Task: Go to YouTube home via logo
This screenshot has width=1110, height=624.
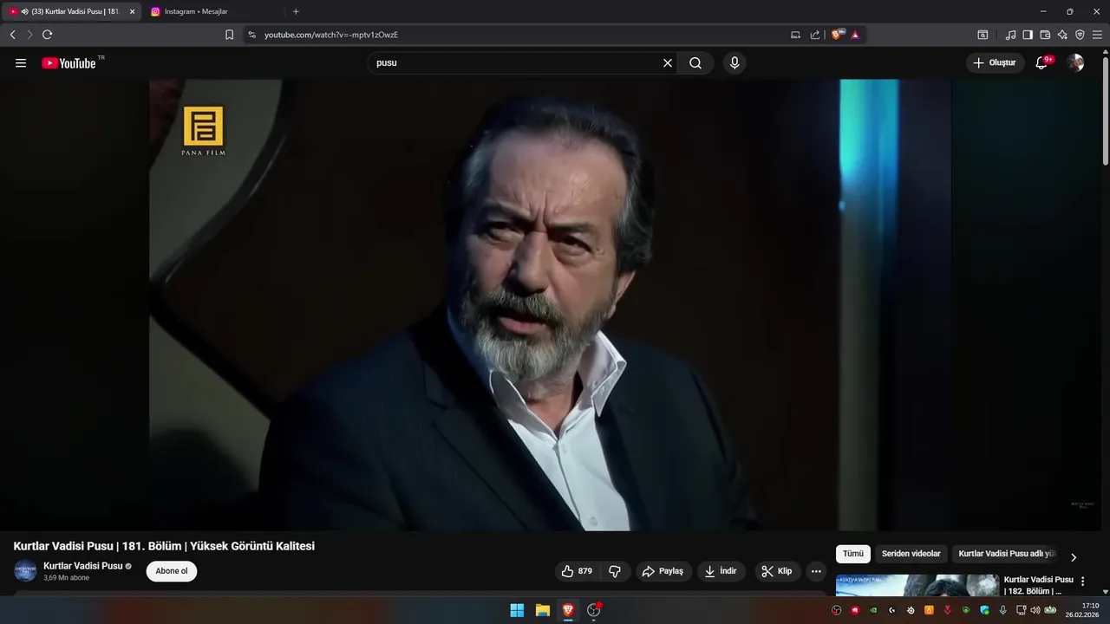Action: pyautogui.click(x=69, y=63)
